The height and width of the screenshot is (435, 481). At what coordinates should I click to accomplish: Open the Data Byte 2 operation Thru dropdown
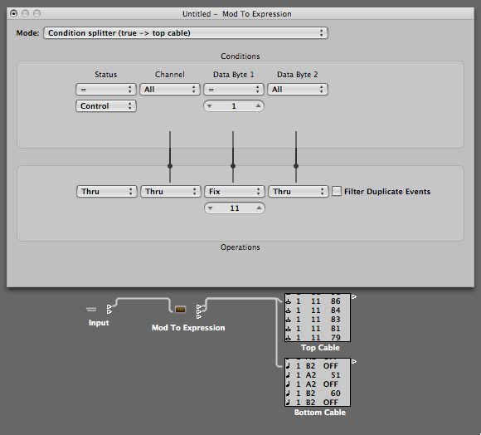(x=298, y=191)
